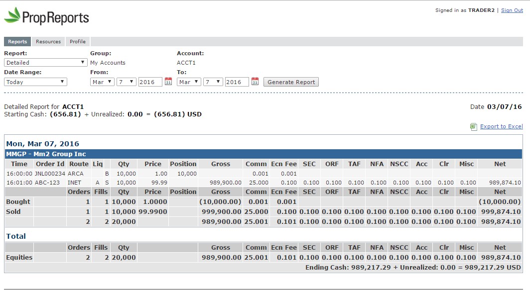Focus the To year input field
This screenshot has width=530, height=291.
point(237,82)
